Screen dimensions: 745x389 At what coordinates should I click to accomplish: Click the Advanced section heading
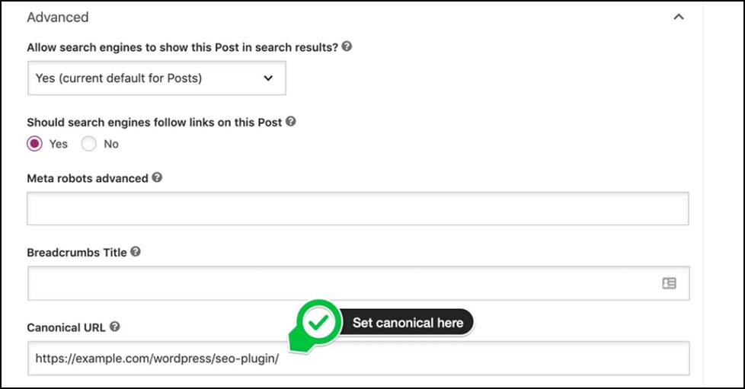click(x=57, y=17)
